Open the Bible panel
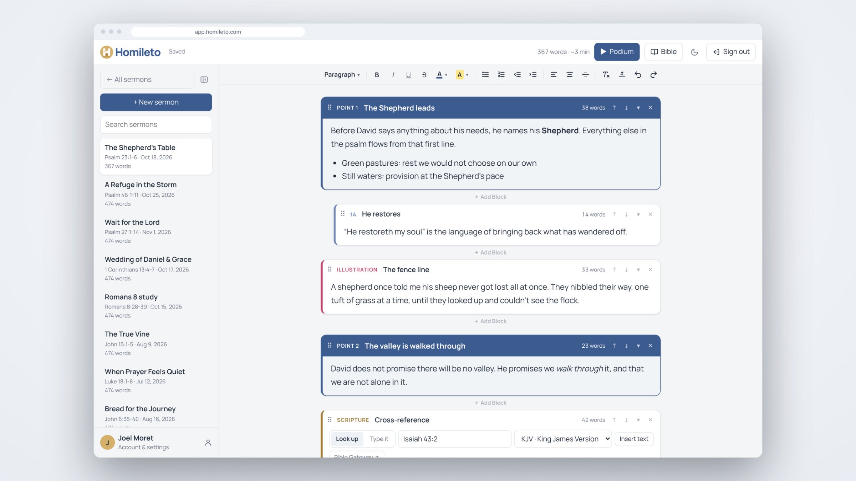Image resolution: width=856 pixels, height=481 pixels. (663, 52)
